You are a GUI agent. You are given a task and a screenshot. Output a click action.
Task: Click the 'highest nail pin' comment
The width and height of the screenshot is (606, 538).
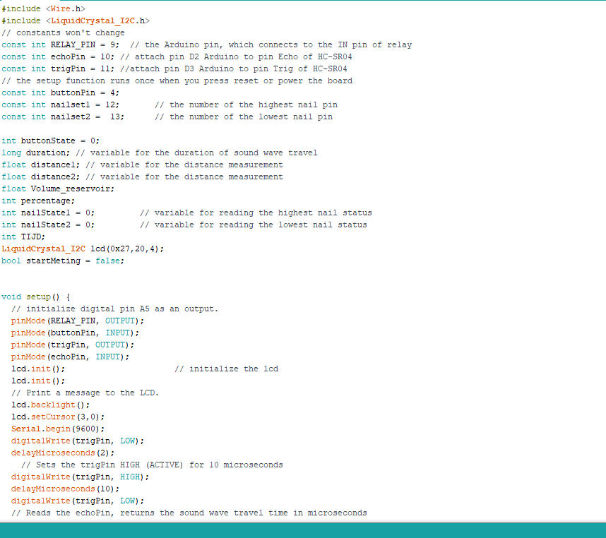tap(246, 104)
